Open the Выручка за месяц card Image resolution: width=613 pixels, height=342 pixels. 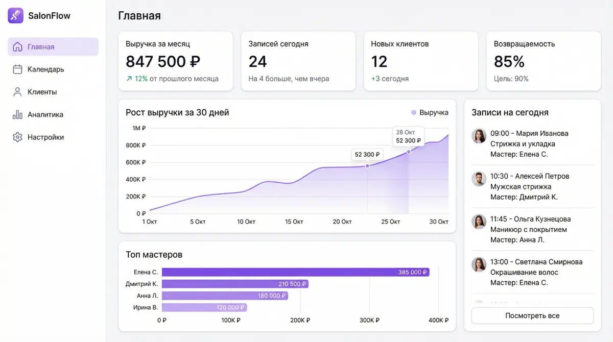[x=175, y=61]
